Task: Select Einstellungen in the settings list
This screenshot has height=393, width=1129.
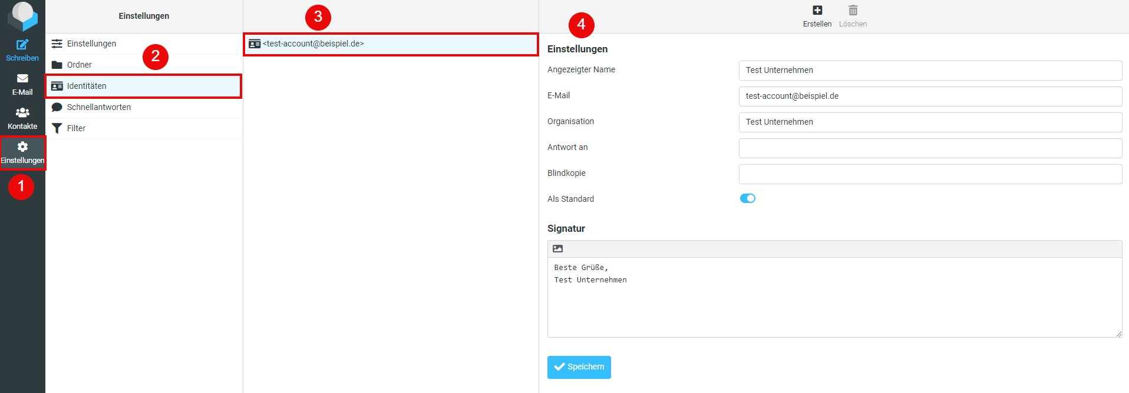Action: (91, 44)
